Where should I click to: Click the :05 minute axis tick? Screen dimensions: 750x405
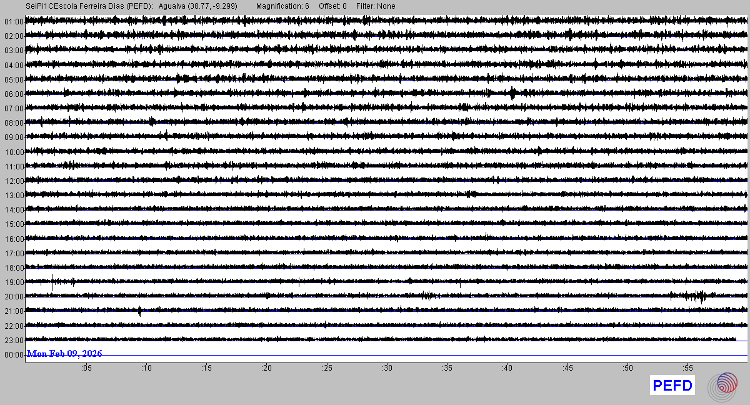(86, 368)
